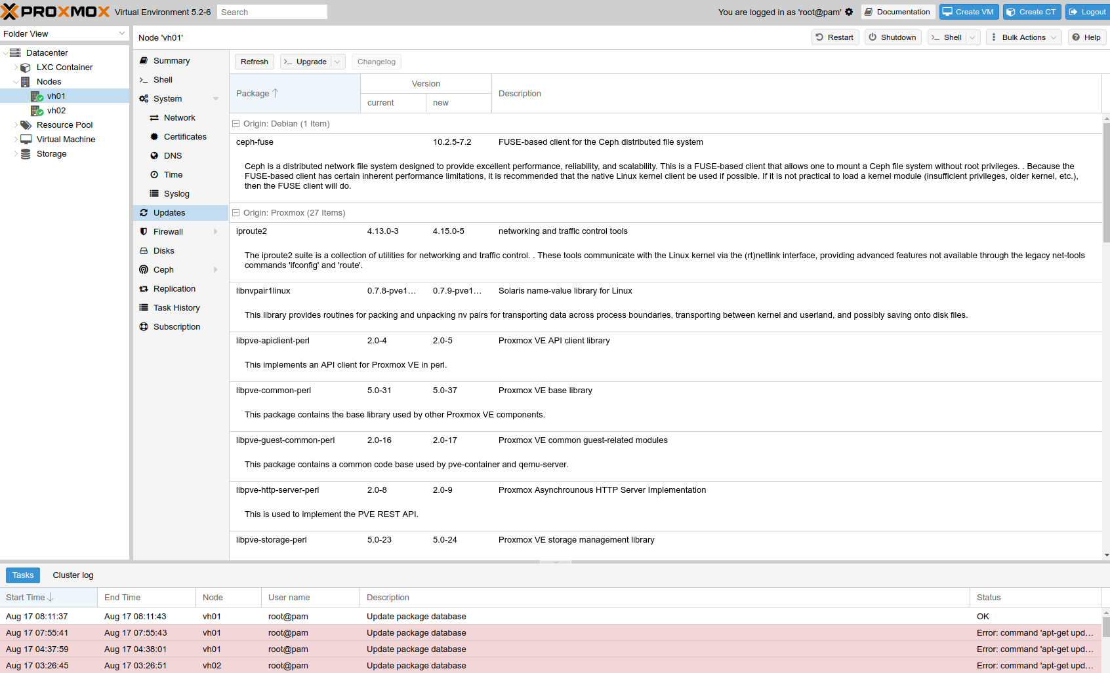Click the vh02 node status icon

[37, 110]
